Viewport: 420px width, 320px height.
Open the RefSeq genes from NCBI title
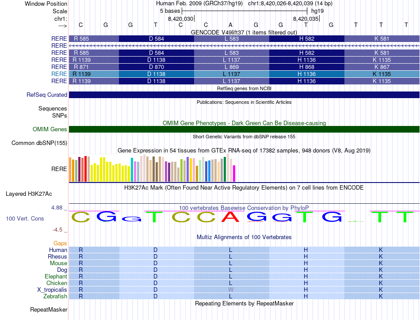(x=244, y=88)
